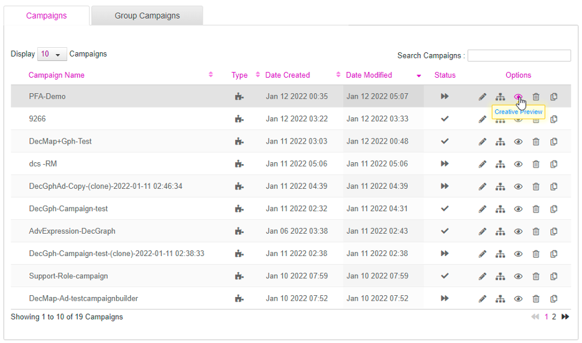This screenshot has width=582, height=343.
Task: Preview creative for DecGph-Campaign-test
Action: [518, 209]
